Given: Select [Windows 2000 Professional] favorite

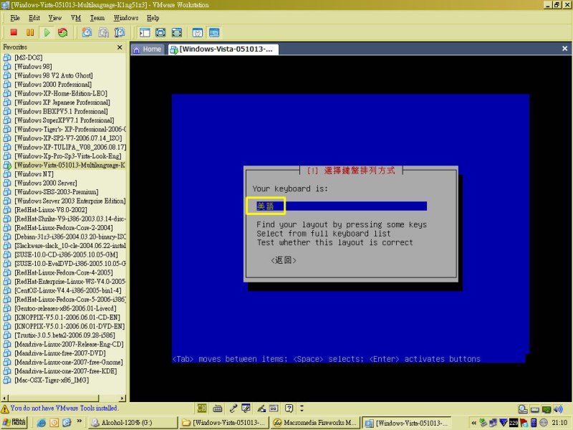Looking at the screenshot, I should (x=53, y=84).
